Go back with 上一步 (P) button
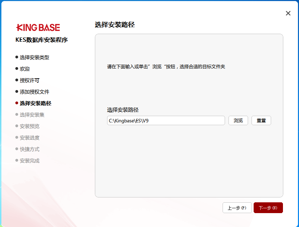The width and height of the screenshot is (299, 227). click(x=237, y=208)
